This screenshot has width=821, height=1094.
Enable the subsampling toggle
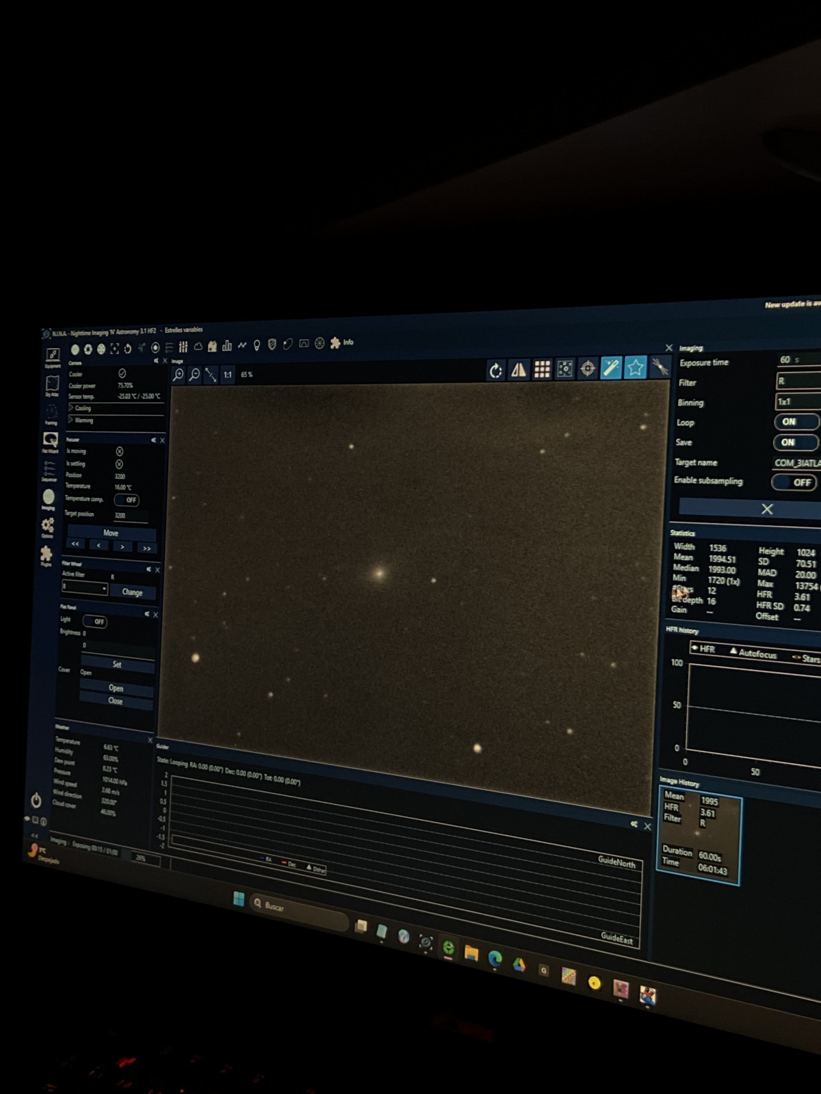pos(794,482)
